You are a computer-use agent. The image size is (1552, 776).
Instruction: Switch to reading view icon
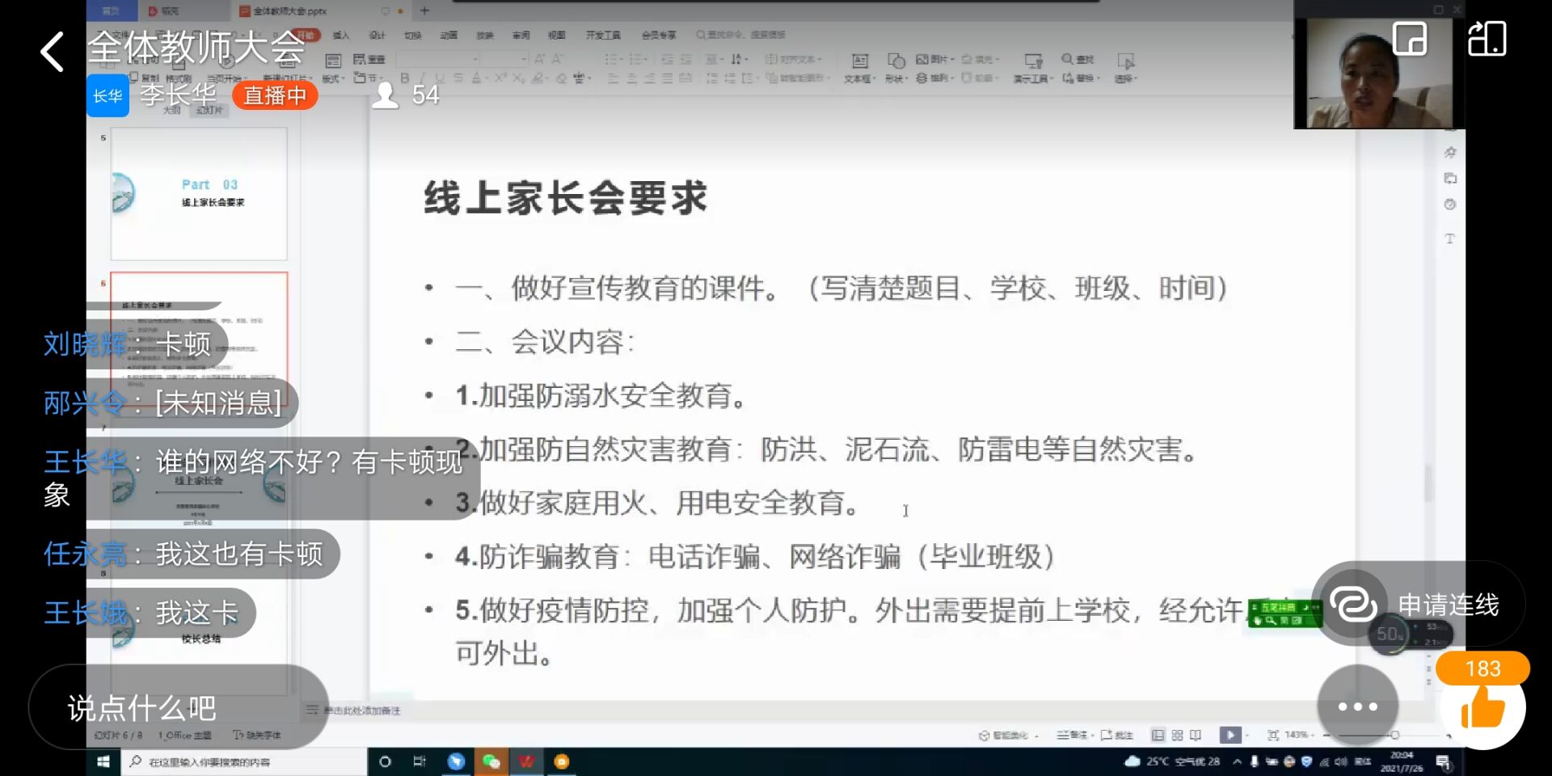[1196, 735]
